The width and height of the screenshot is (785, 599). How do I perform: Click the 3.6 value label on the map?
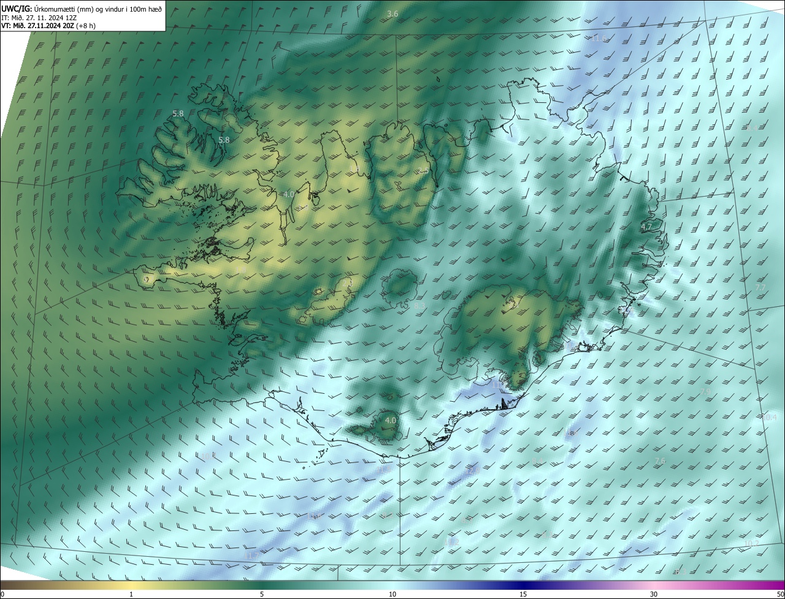(392, 13)
